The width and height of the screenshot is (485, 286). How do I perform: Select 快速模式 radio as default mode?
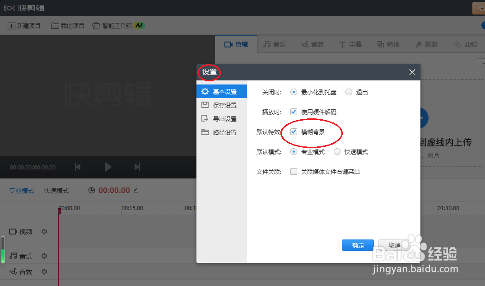pos(337,152)
